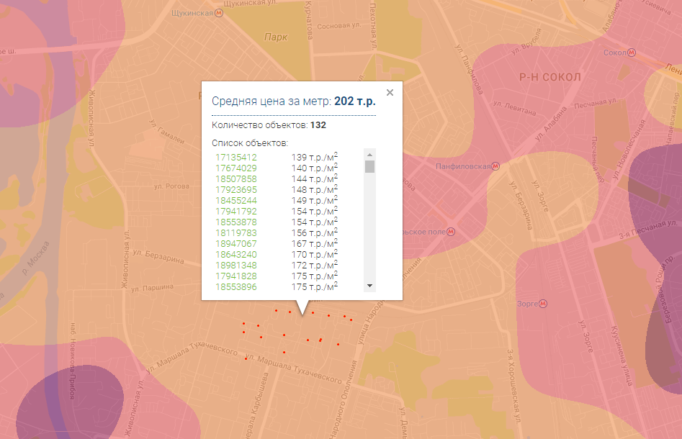
Task: Click the Зорге station icon
Action: tap(543, 304)
